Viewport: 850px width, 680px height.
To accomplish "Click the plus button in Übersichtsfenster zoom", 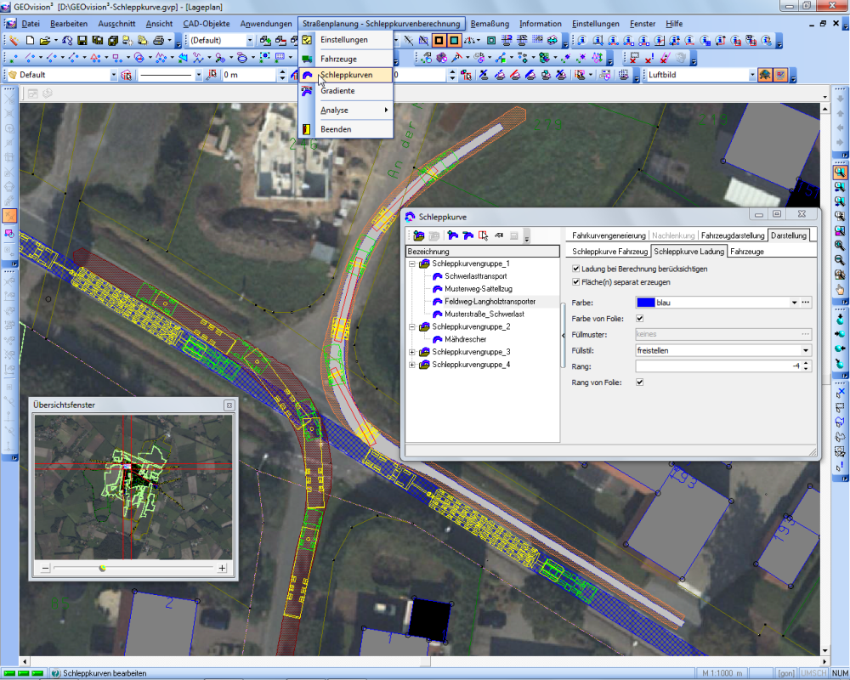I will [223, 568].
